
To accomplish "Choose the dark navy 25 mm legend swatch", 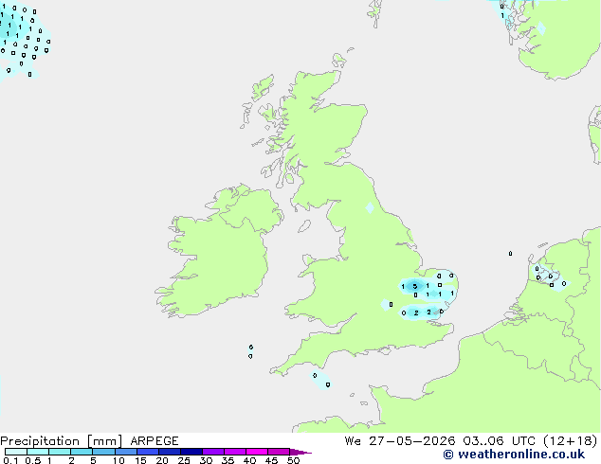I will tap(191, 452).
